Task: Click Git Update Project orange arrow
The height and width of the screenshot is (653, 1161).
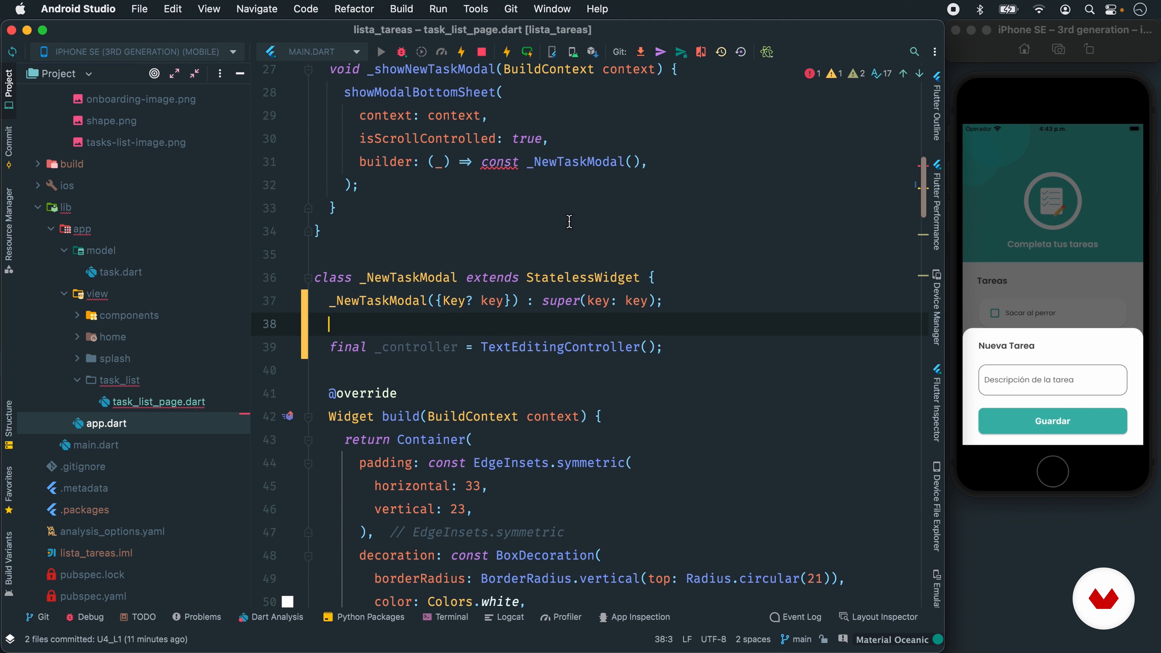Action: (640, 52)
